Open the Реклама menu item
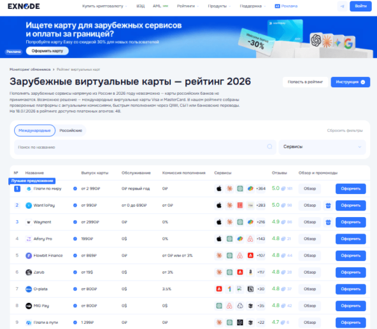This screenshot has width=377, height=329. [x=286, y=6]
